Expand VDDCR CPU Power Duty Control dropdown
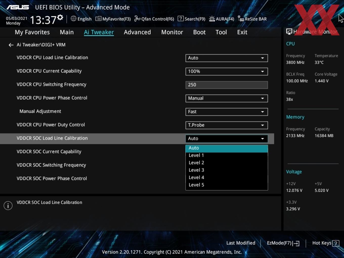 point(227,125)
